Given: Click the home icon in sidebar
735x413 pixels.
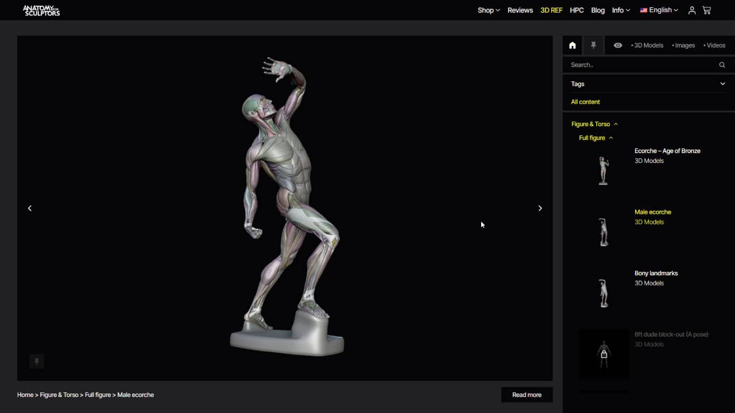Looking at the screenshot, I should pos(572,45).
